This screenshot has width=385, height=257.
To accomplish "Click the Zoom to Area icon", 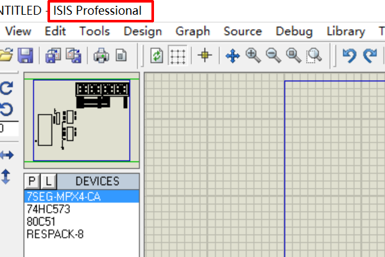I will [x=314, y=55].
